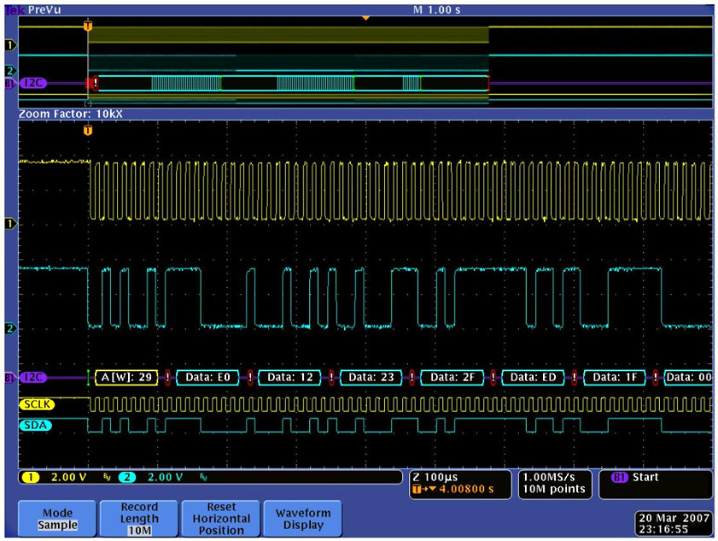Select the decoded address packet A[W]: 29
This screenshot has width=718, height=541.
point(126,377)
